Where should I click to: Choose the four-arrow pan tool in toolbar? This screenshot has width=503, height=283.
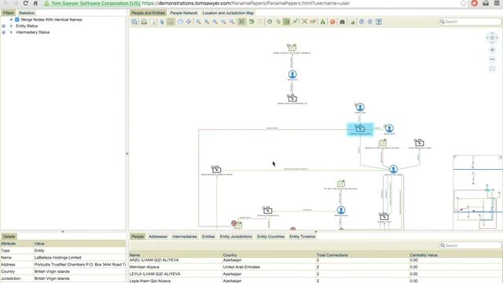[x=189, y=22]
